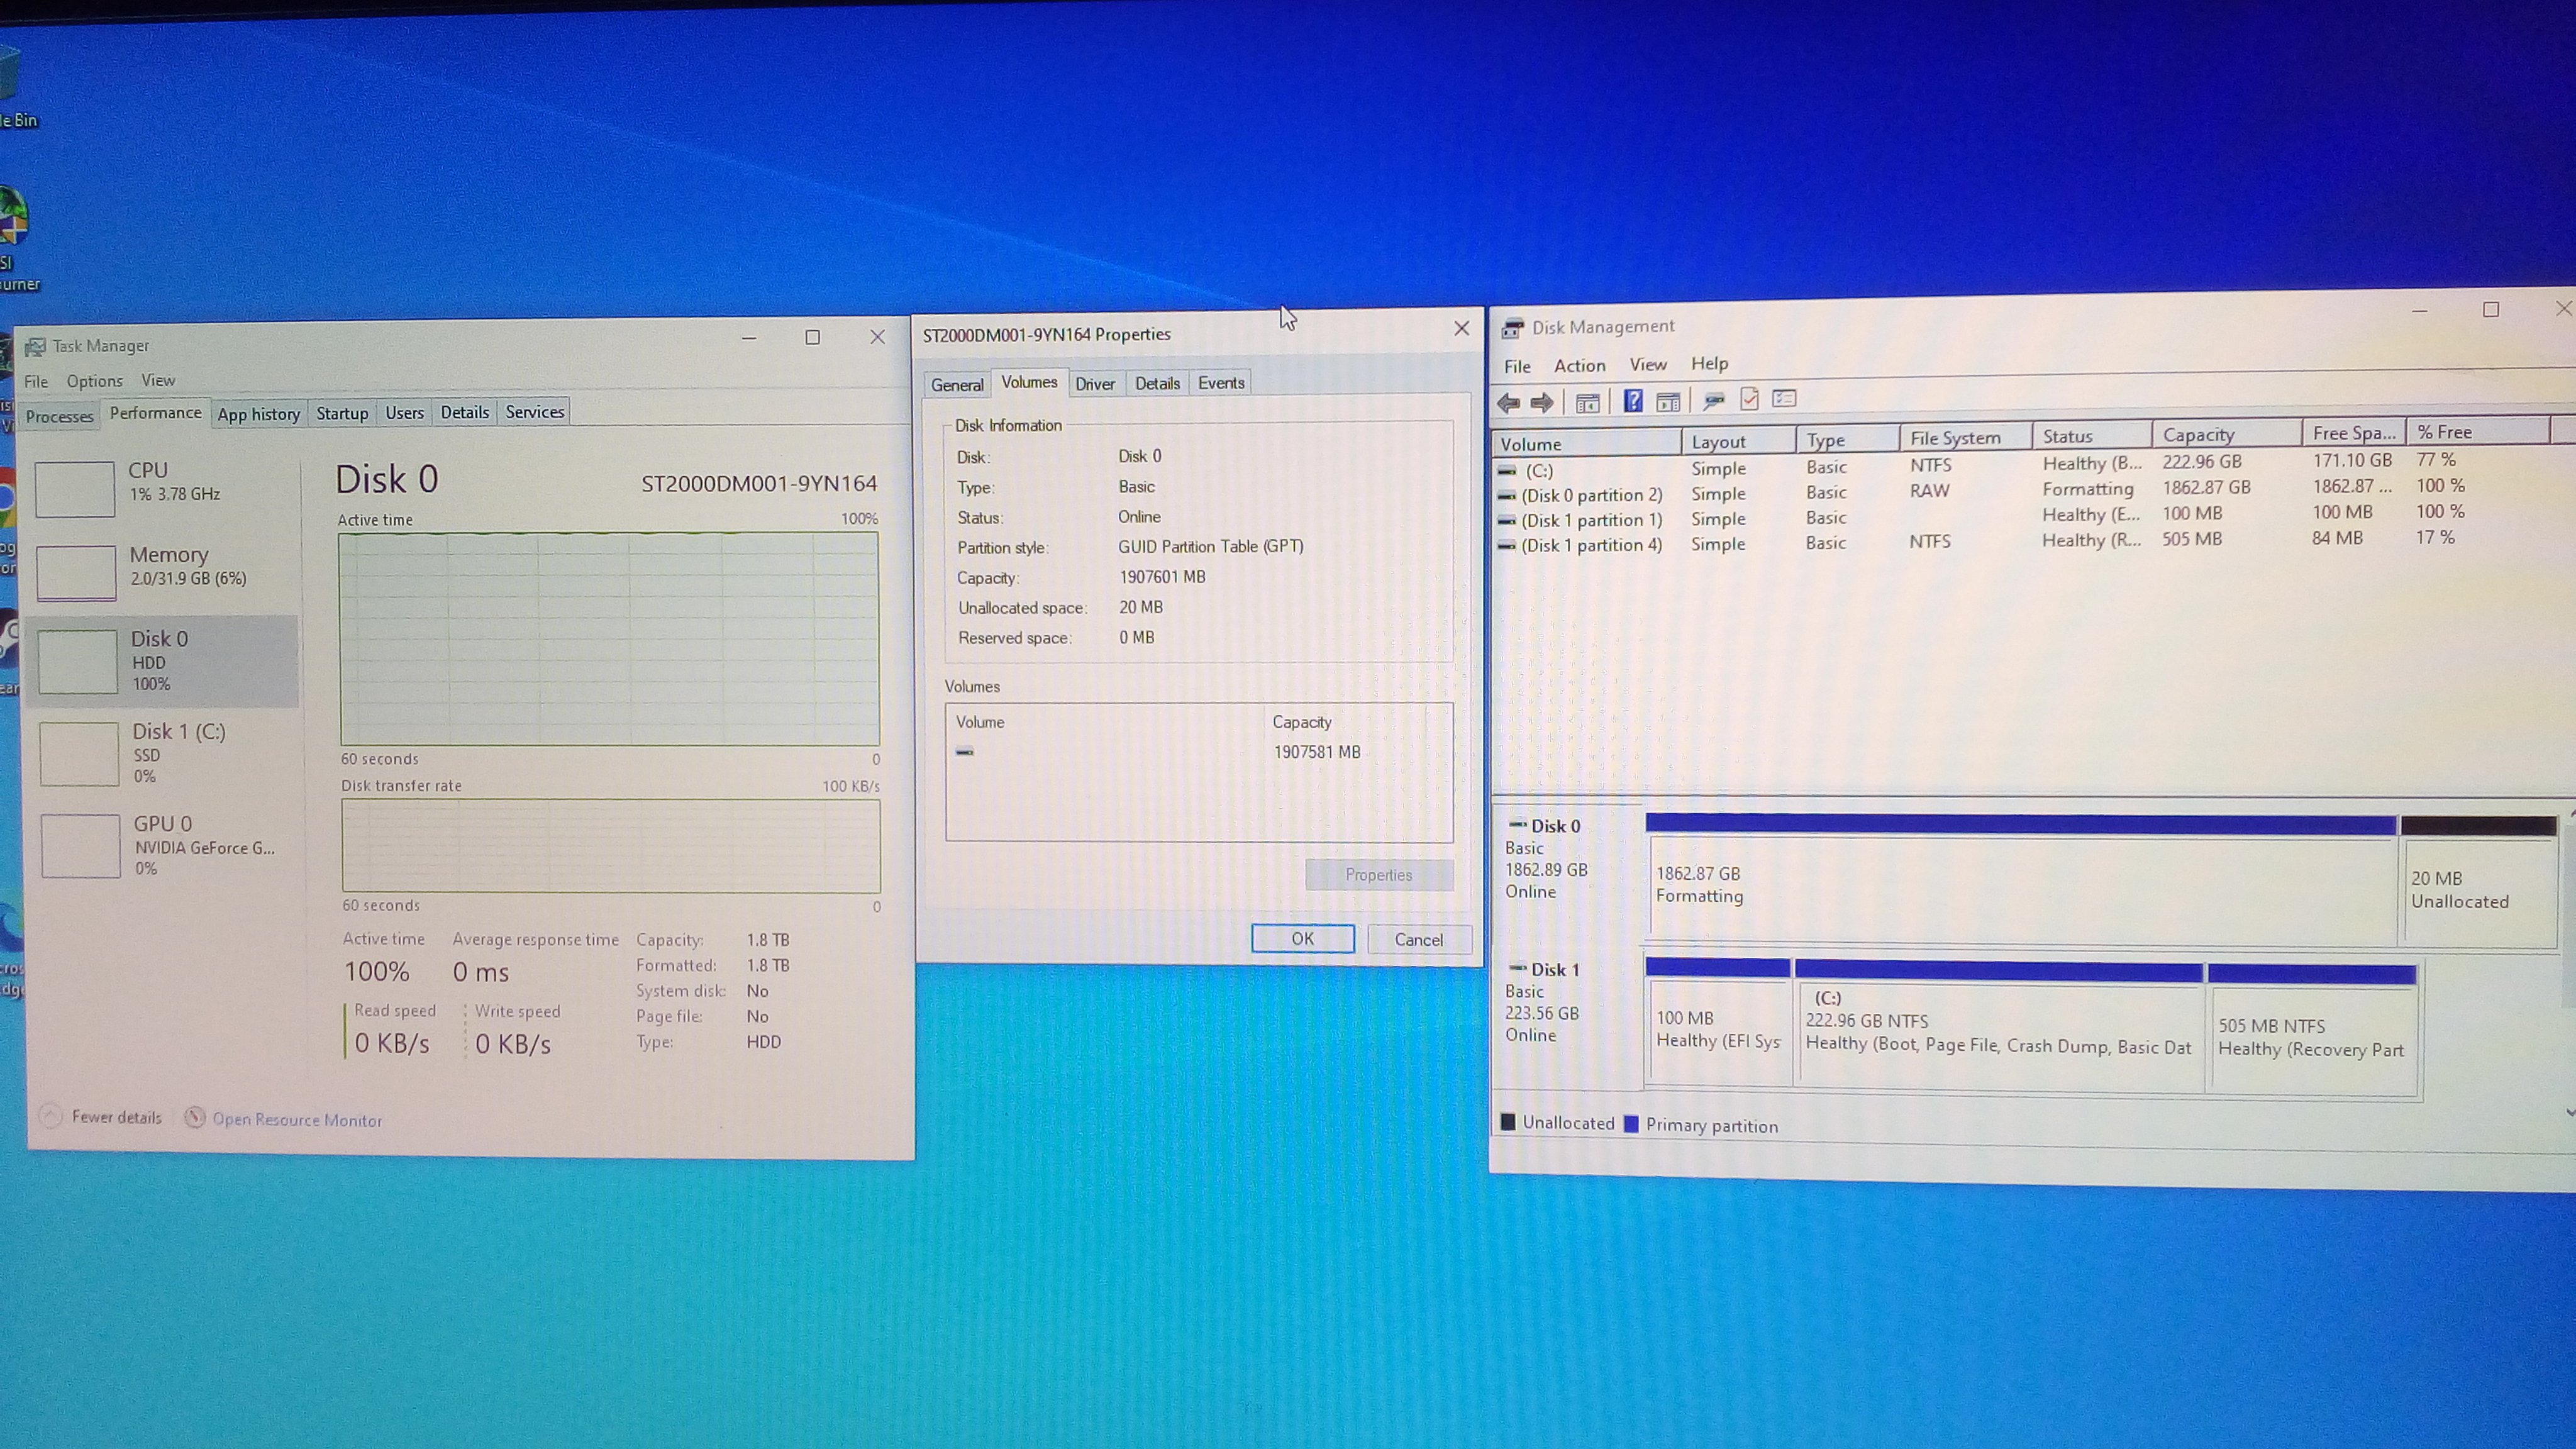Open the File menu in Disk Management

(1517, 367)
